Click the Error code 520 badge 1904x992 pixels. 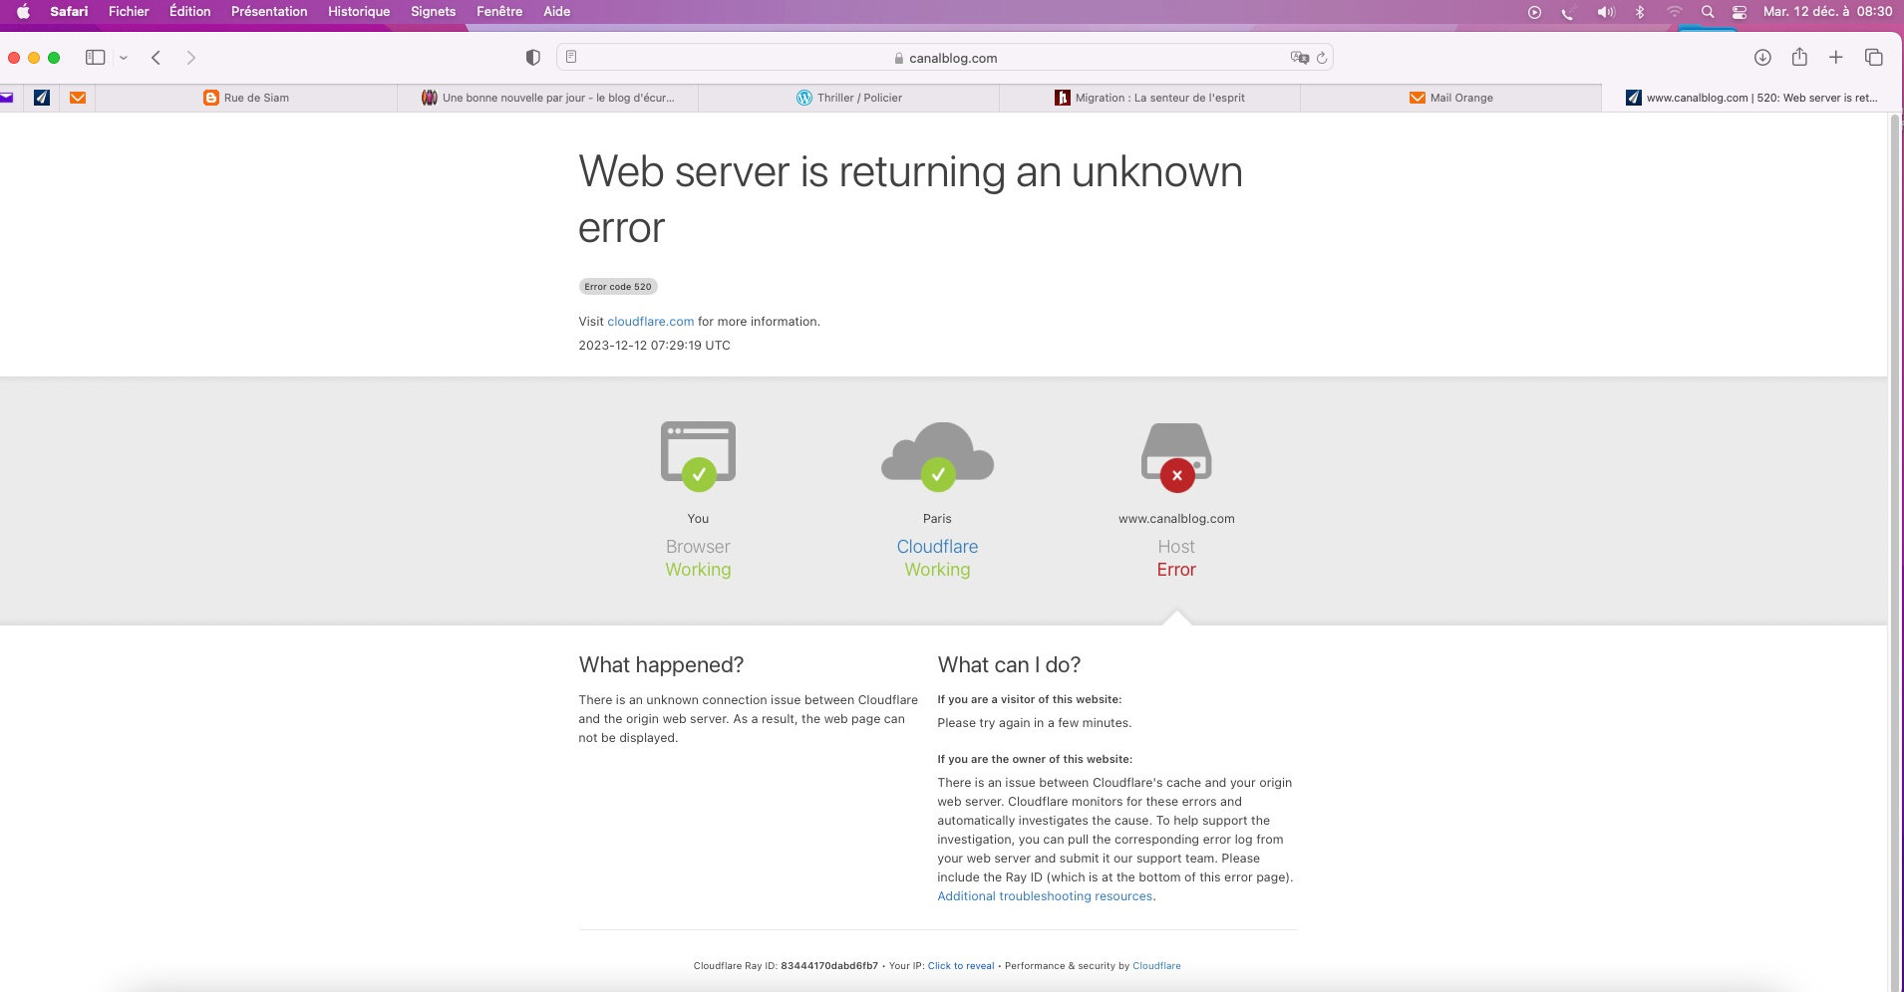coord(618,287)
